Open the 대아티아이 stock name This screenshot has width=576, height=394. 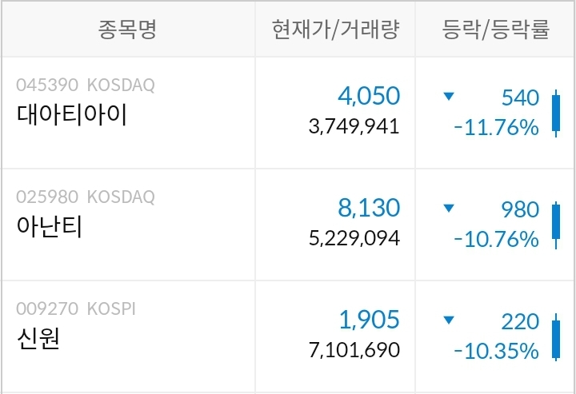[x=72, y=114]
